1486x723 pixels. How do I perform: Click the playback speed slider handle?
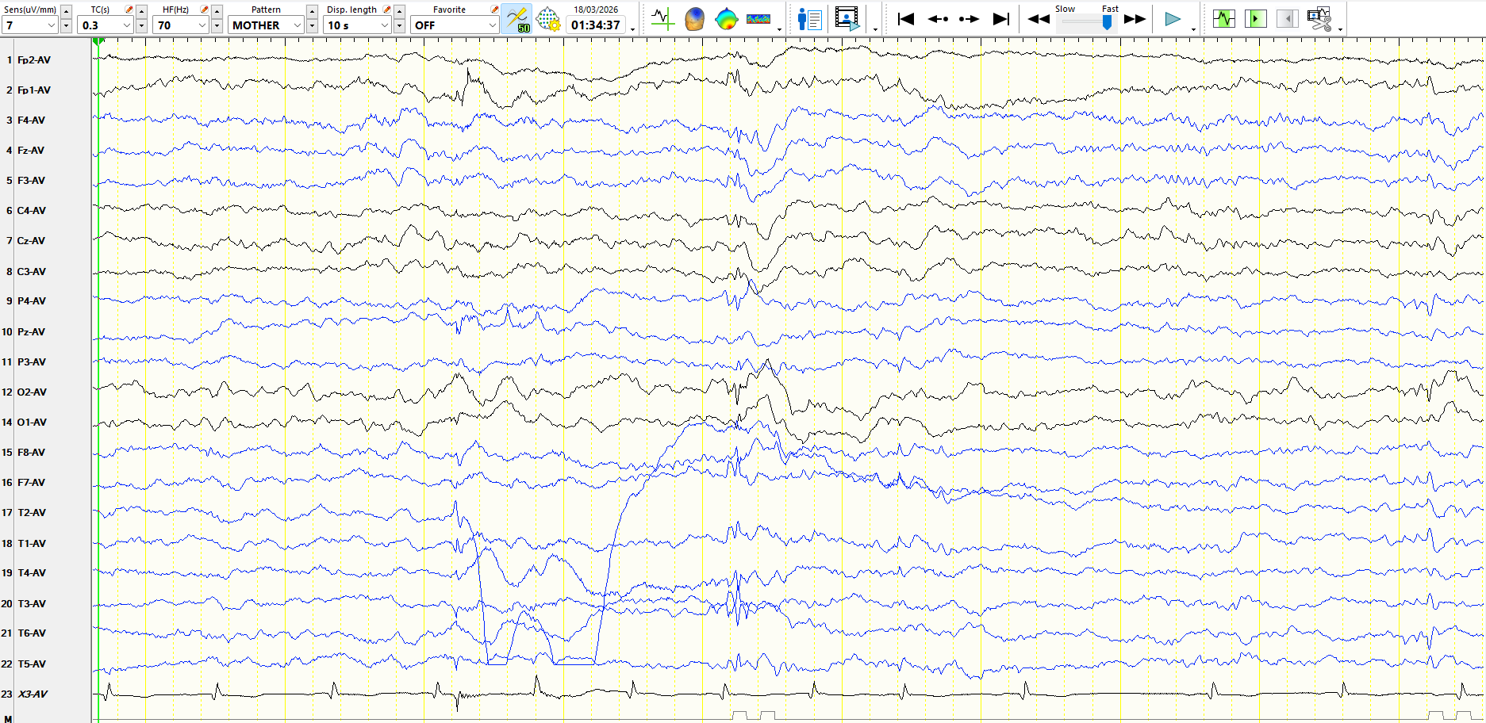click(1108, 22)
